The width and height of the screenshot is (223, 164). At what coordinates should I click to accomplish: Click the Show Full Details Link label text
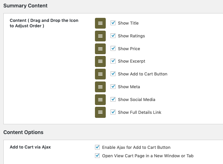pos(140,112)
